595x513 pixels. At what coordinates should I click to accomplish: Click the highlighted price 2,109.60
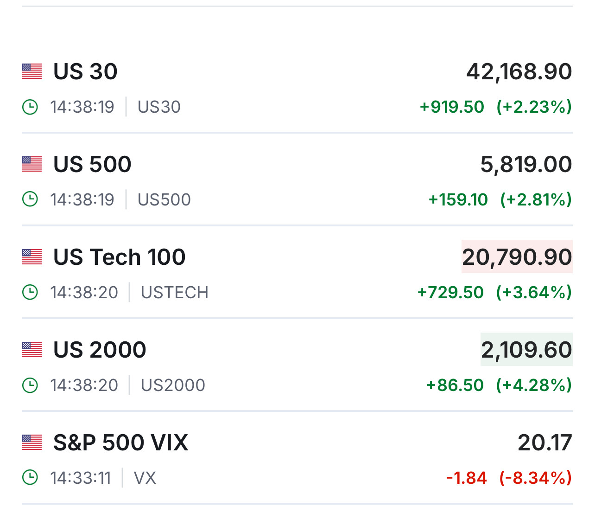[x=526, y=350]
